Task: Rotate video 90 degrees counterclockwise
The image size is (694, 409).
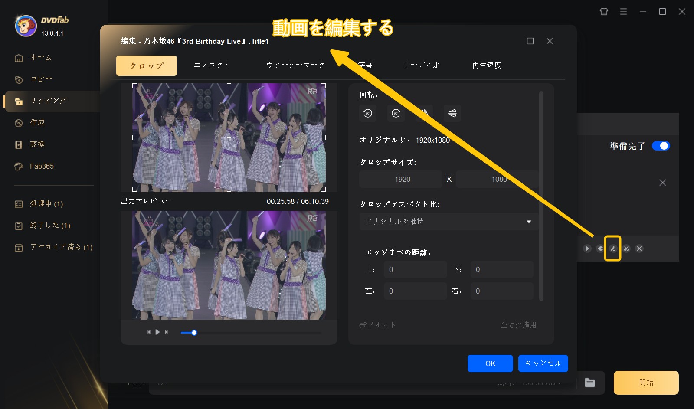Action: click(368, 113)
